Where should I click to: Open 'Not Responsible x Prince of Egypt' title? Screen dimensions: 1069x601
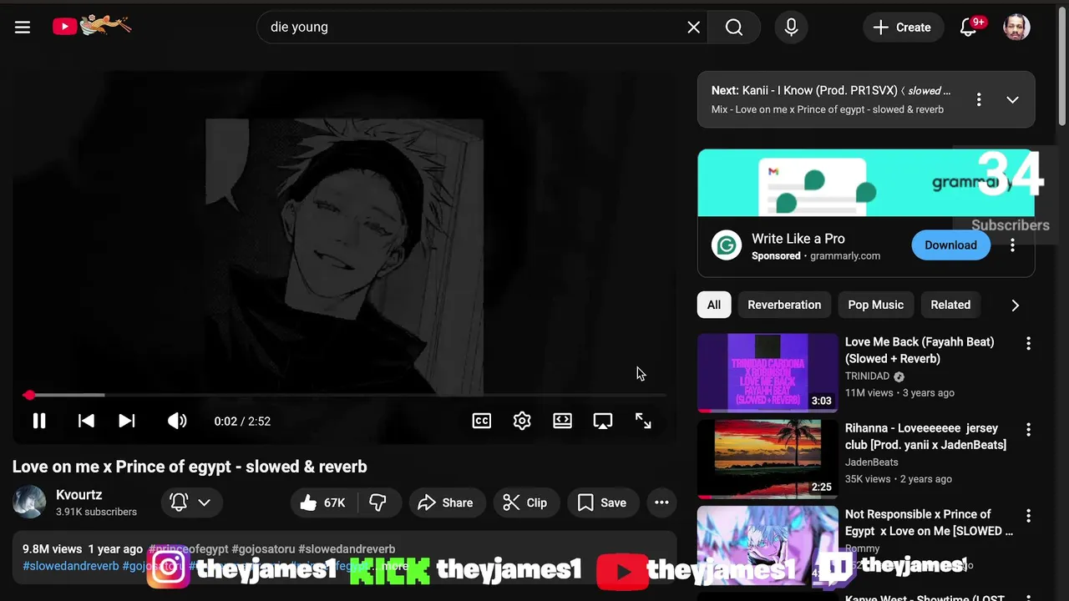tap(929, 523)
